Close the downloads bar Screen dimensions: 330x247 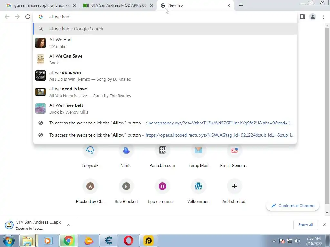pos(324,225)
